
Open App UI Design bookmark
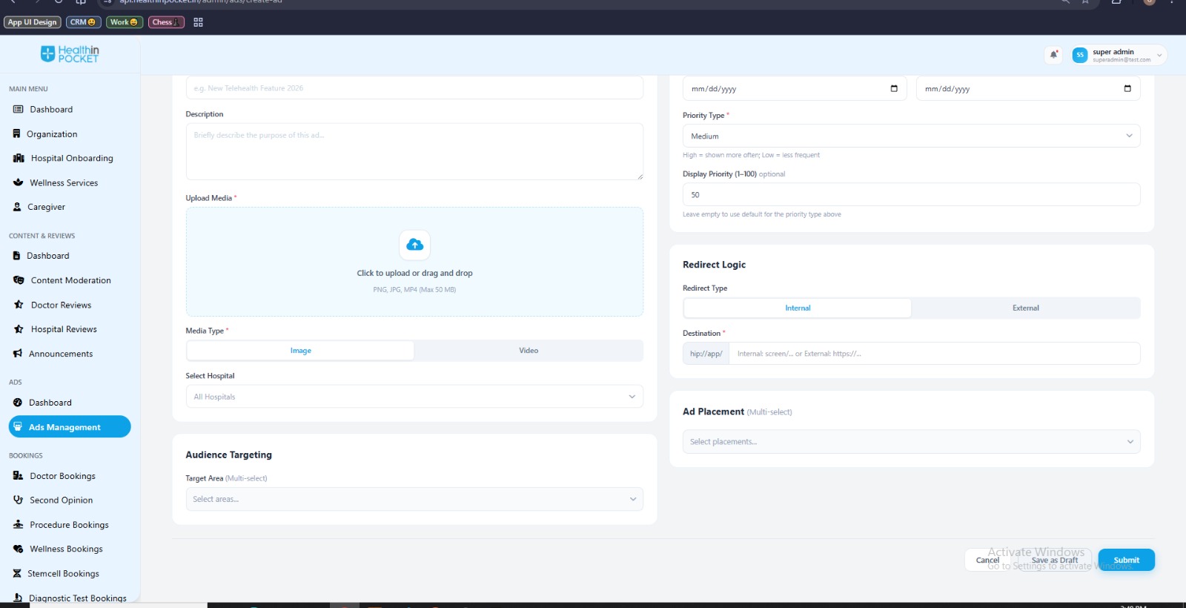click(x=32, y=22)
